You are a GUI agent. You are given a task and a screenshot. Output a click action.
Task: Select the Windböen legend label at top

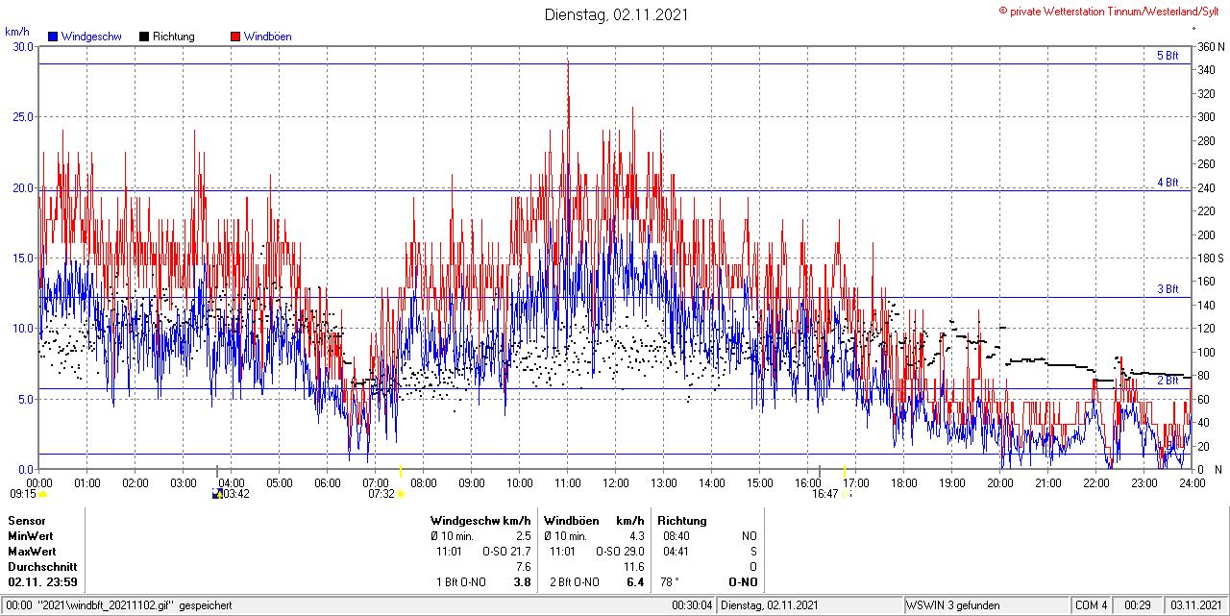[x=268, y=37]
